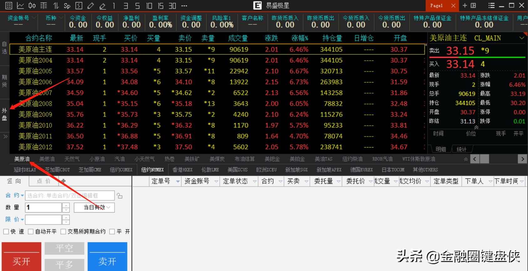This screenshot has width=528, height=271.
Task: Collapse the category tabs double-chevron
Action: click(x=466, y=159)
